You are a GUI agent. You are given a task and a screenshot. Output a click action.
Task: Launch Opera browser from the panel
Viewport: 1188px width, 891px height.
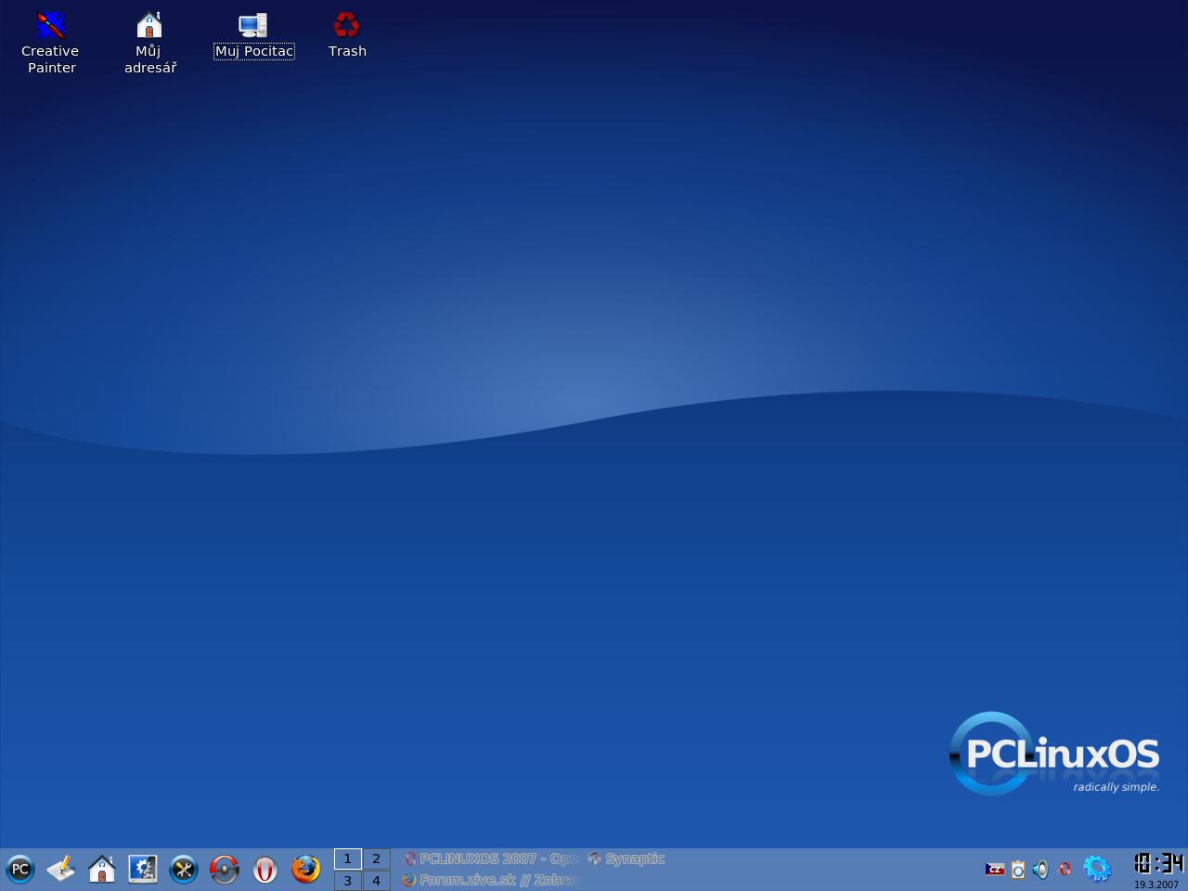click(265, 870)
